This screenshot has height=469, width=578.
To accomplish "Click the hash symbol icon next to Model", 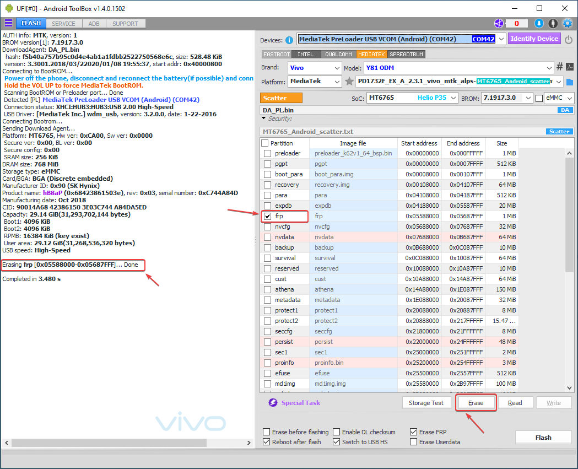I will (x=560, y=67).
